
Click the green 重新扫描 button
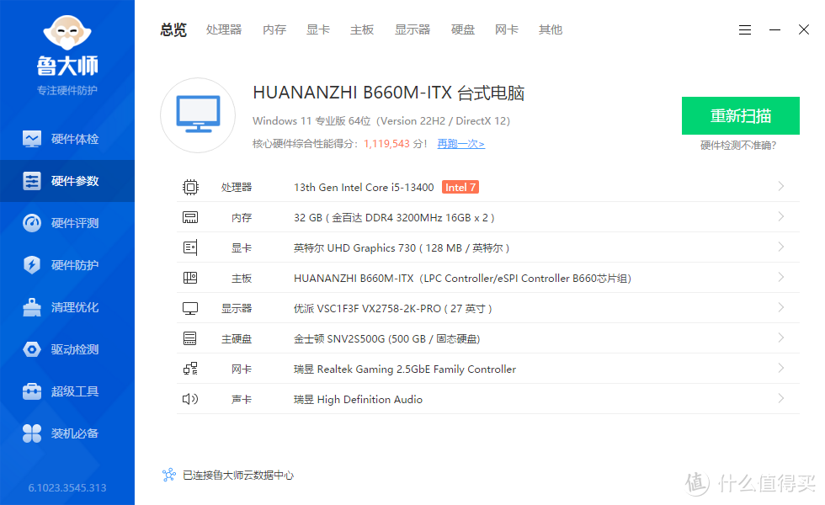(x=740, y=116)
